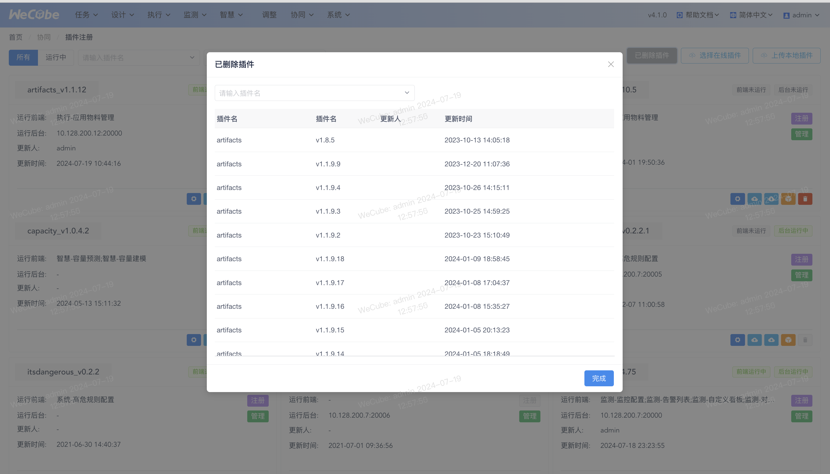Click the v1.1.9.18 version cell

pos(330,259)
